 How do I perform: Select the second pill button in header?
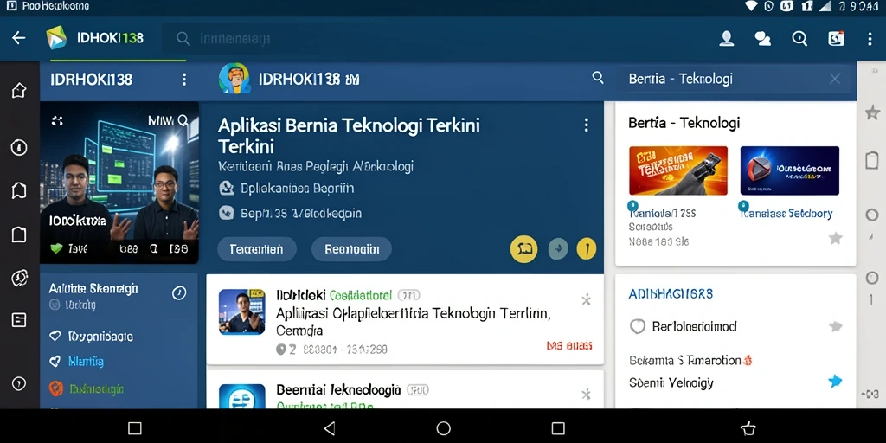(x=351, y=248)
